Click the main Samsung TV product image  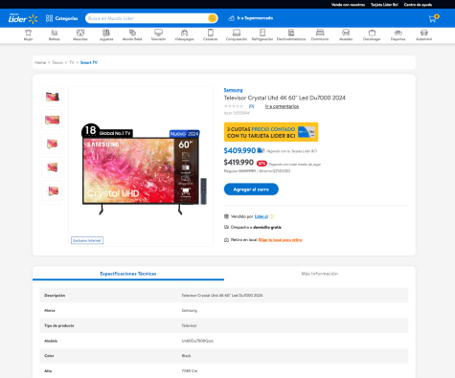[x=141, y=167]
